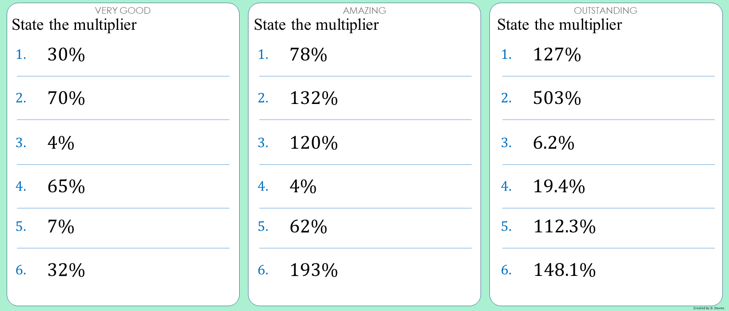The image size is (729, 311).
Task: Select the 70% question text
Action: (66, 98)
